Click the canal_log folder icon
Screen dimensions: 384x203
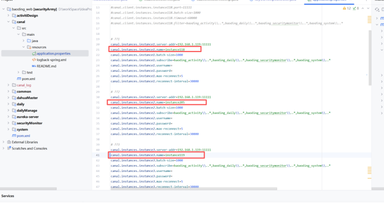(x=14, y=85)
